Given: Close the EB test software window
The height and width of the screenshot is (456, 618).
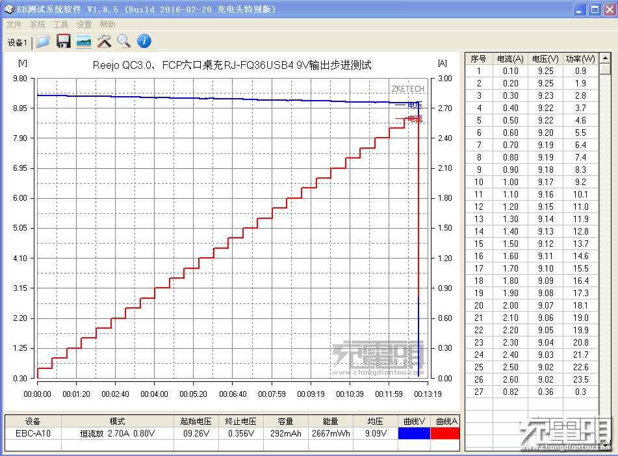Looking at the screenshot, I should coord(610,10).
